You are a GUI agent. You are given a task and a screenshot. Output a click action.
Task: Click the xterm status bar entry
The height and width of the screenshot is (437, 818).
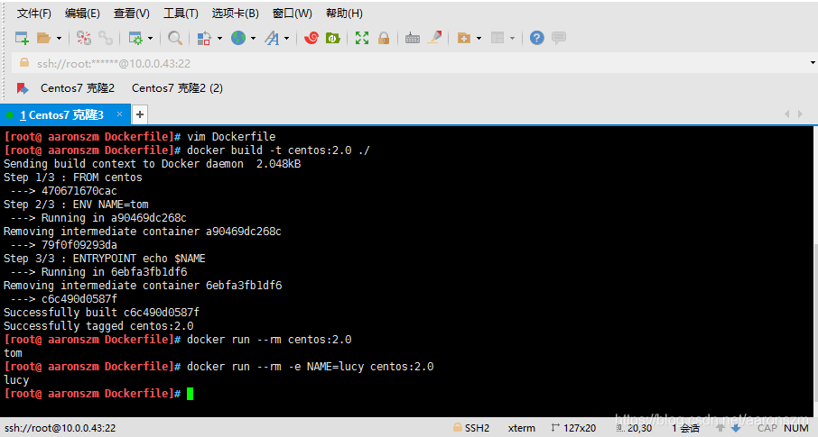point(522,428)
